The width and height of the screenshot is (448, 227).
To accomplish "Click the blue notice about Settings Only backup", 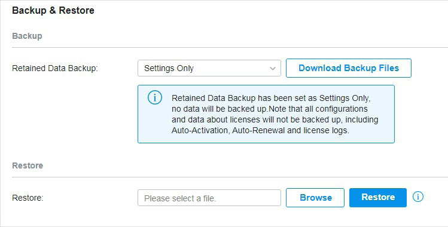I will [266, 114].
